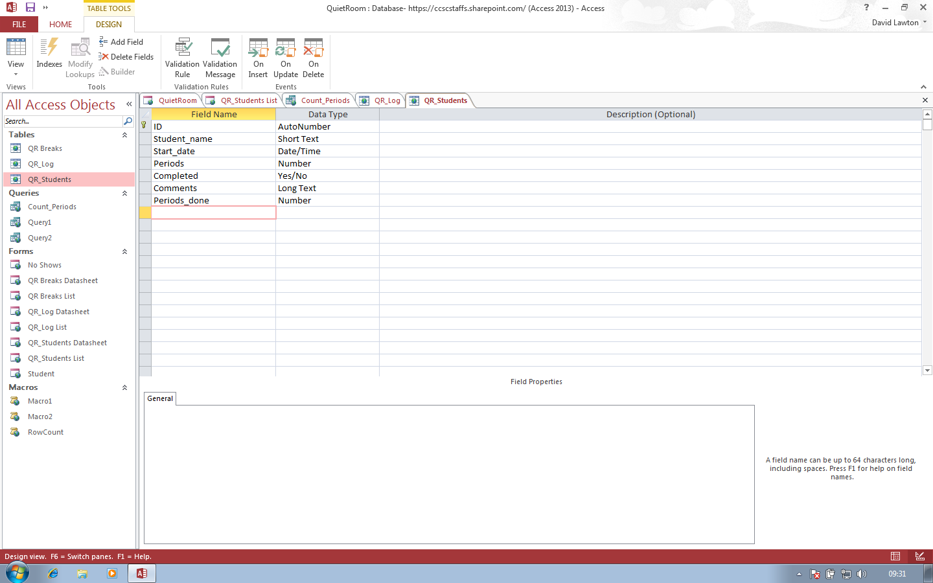Select the RowCount macro
The width and height of the screenshot is (933, 583).
(x=69, y=432)
